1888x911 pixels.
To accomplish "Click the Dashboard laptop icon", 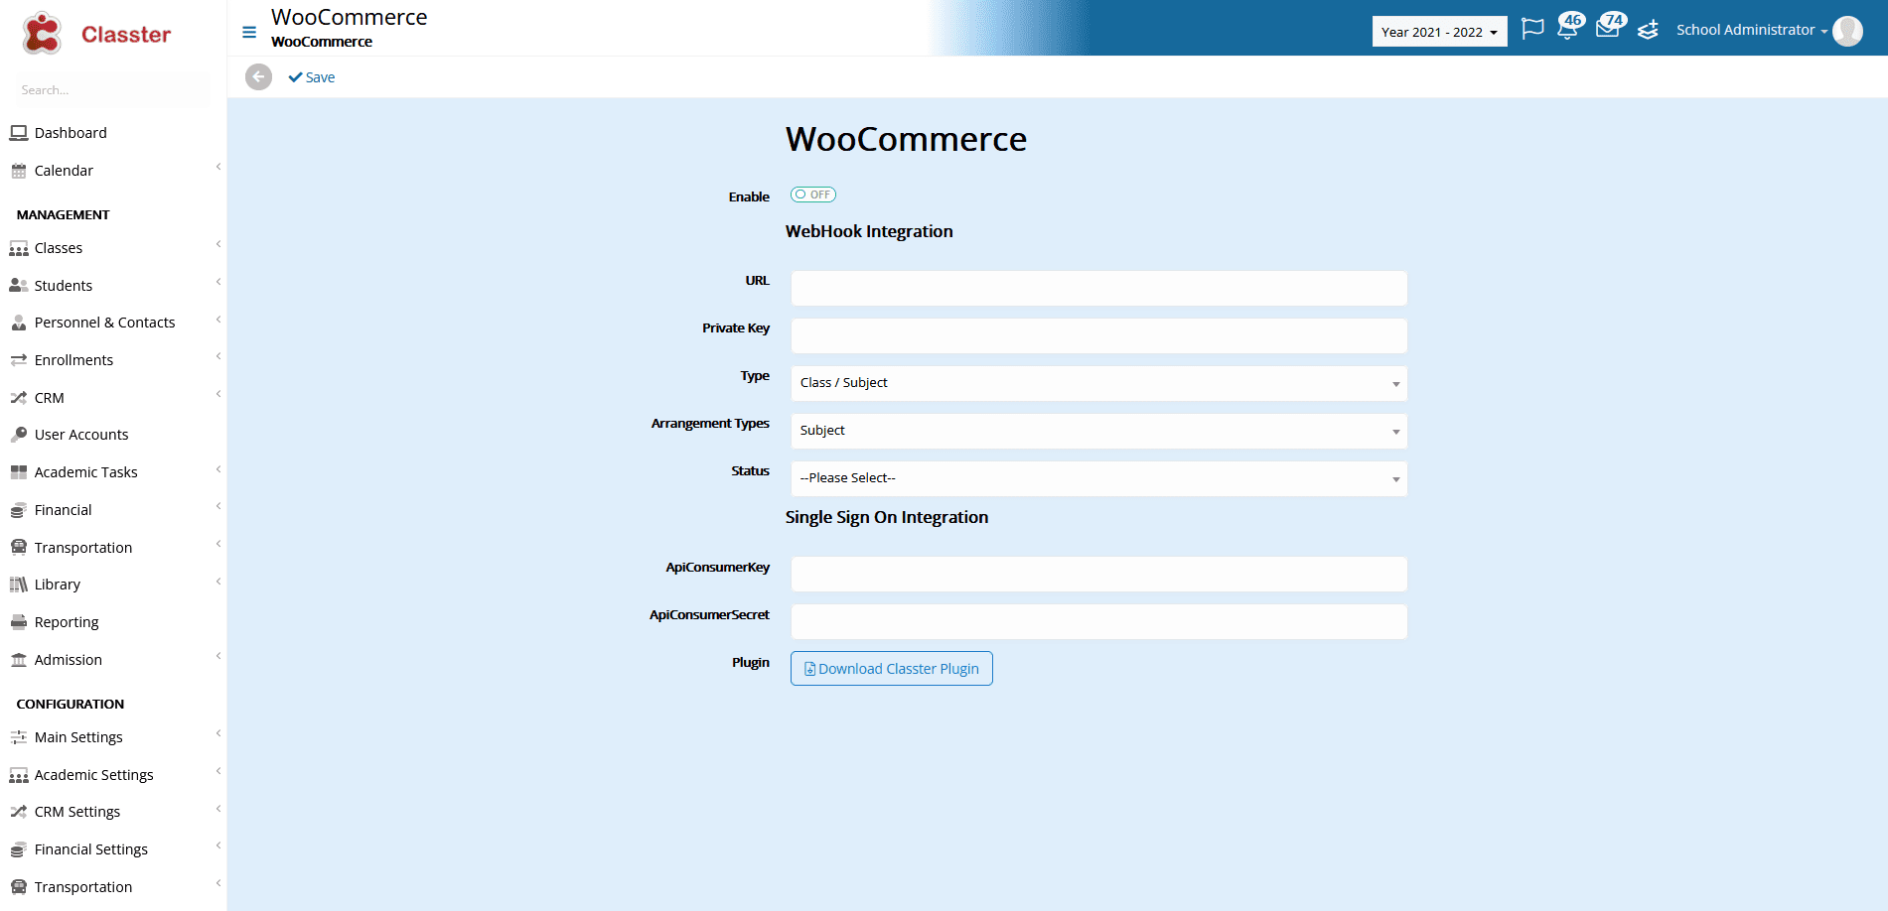I will [19, 132].
